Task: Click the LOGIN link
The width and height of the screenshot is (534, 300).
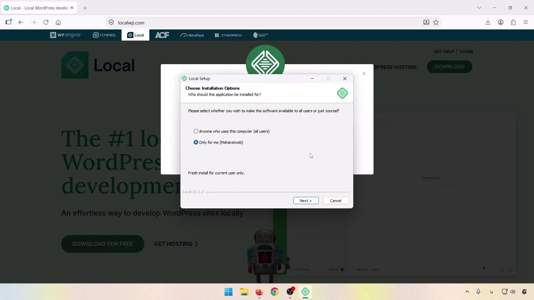Action: tap(466, 52)
